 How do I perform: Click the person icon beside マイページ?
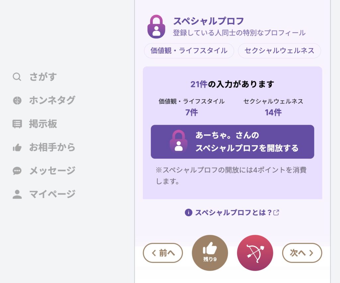[17, 193]
